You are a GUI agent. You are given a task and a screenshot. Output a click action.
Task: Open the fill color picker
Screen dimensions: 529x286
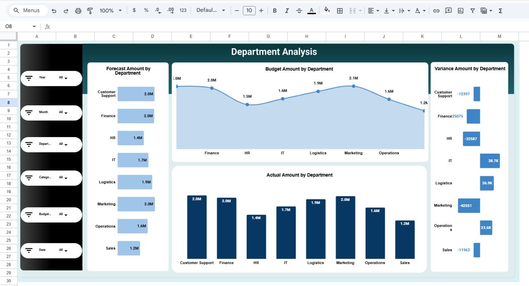point(327,11)
